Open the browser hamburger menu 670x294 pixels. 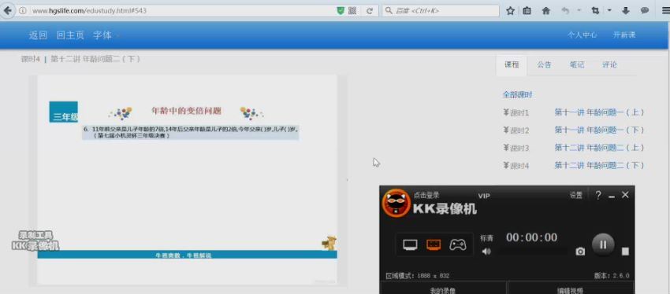(664, 11)
